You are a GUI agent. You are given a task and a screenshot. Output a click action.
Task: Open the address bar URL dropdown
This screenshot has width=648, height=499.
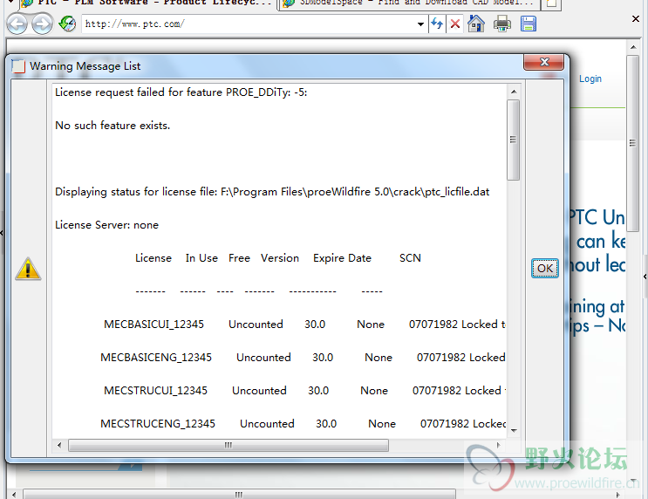(x=420, y=24)
